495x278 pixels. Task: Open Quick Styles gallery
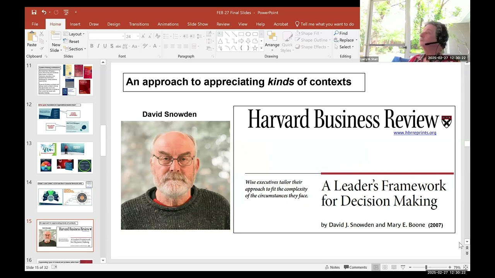pyautogui.click(x=287, y=42)
